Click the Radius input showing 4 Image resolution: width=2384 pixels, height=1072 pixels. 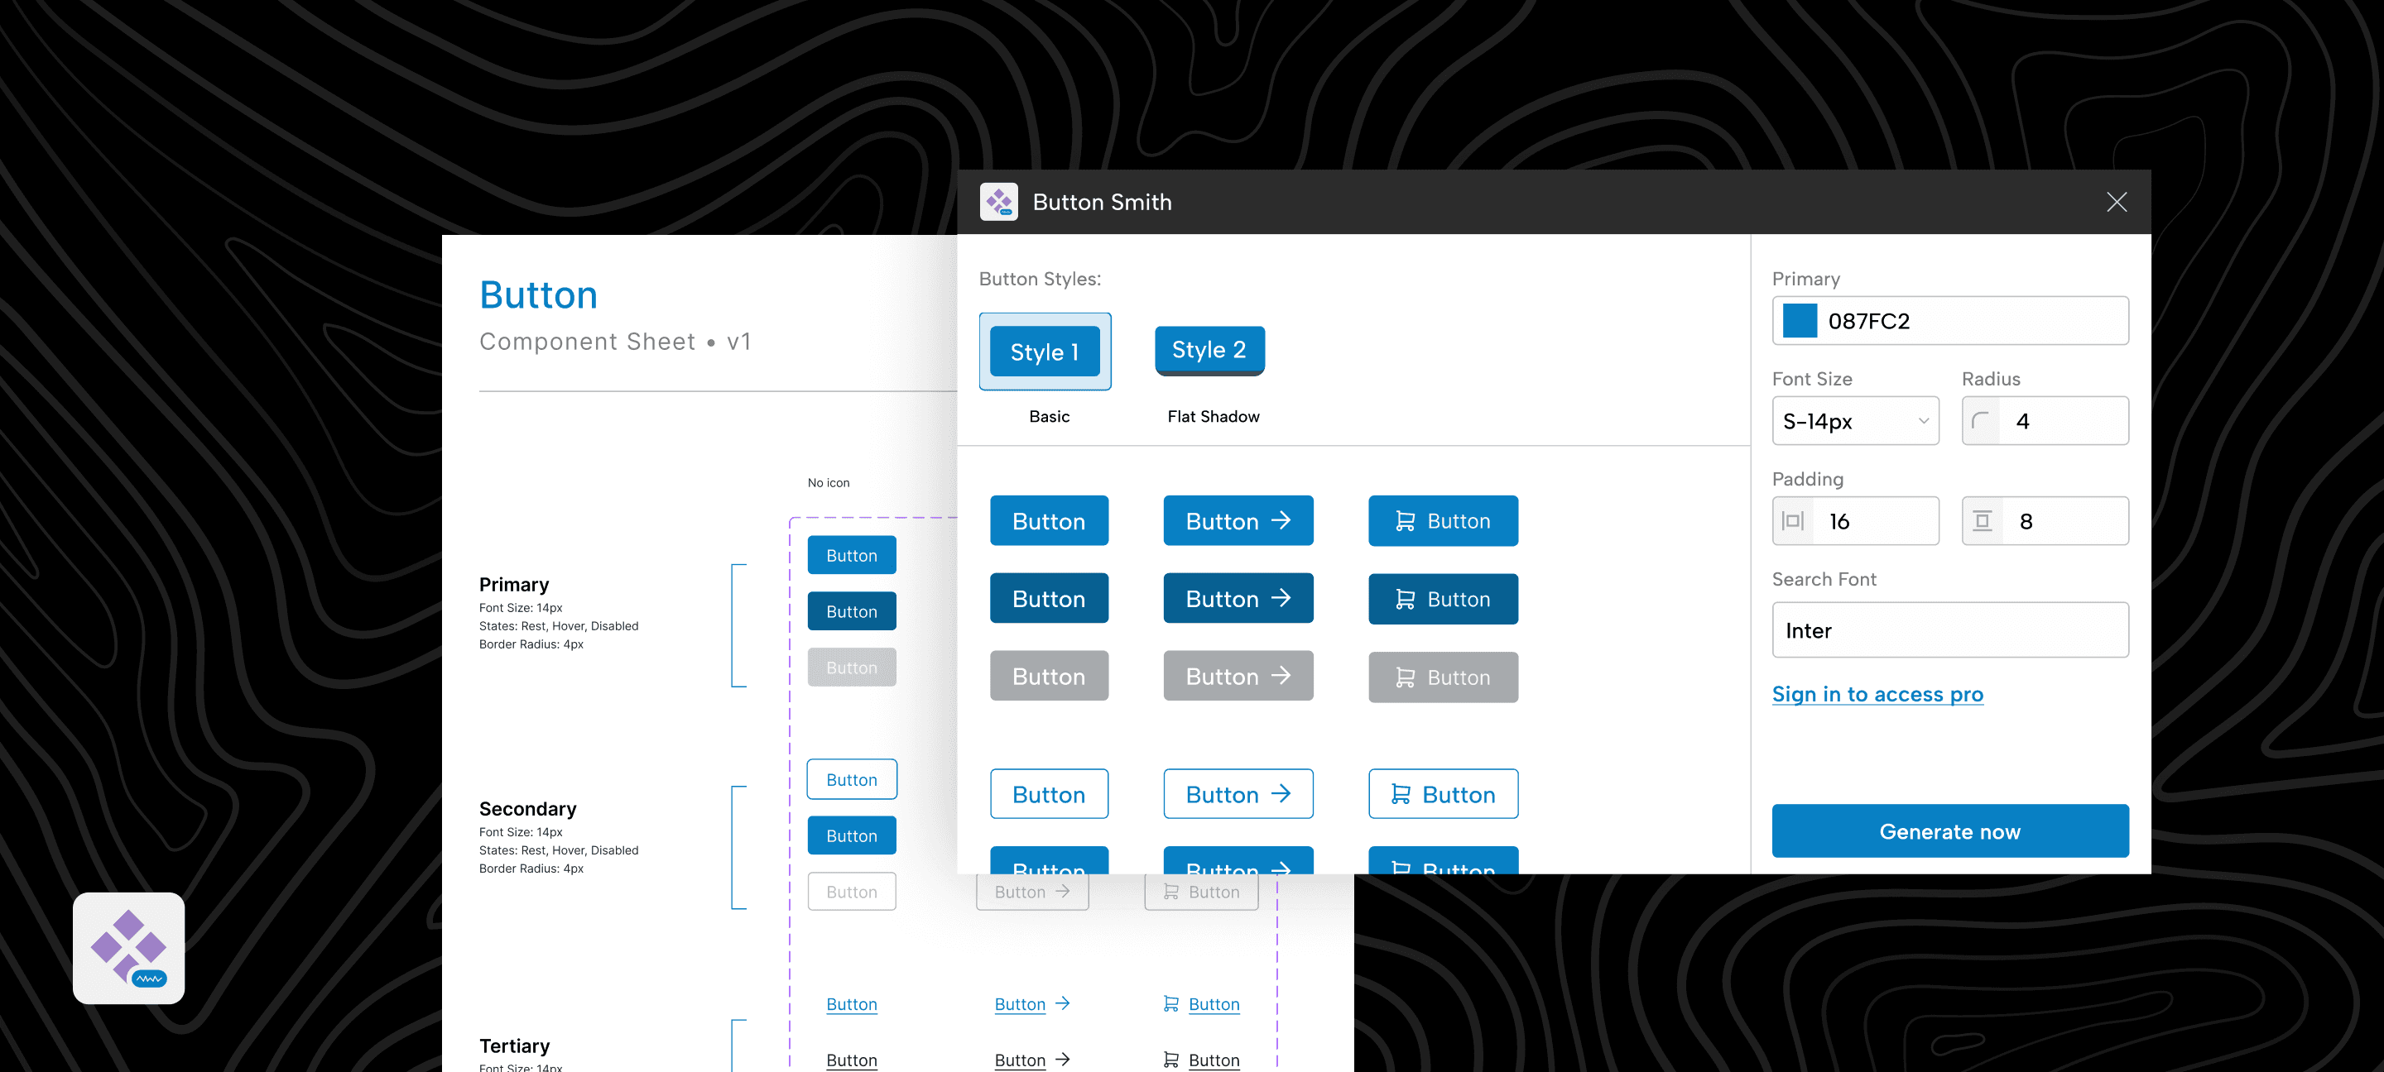[x=2045, y=421]
